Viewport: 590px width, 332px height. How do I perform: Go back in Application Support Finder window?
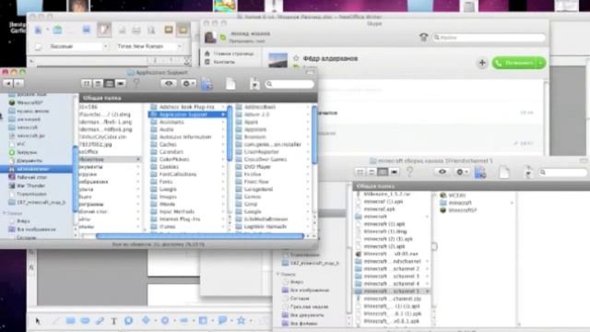(x=8, y=83)
